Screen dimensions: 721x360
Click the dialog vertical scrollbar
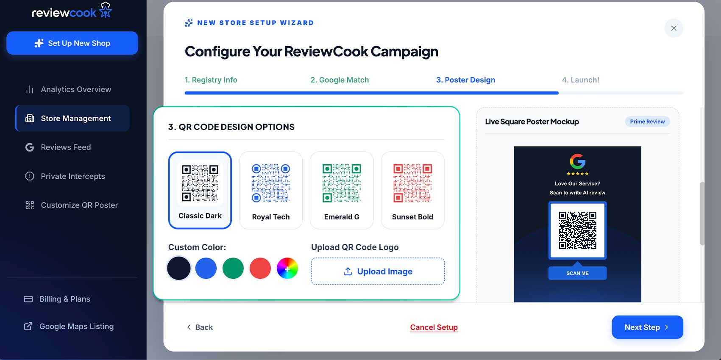tap(702, 213)
